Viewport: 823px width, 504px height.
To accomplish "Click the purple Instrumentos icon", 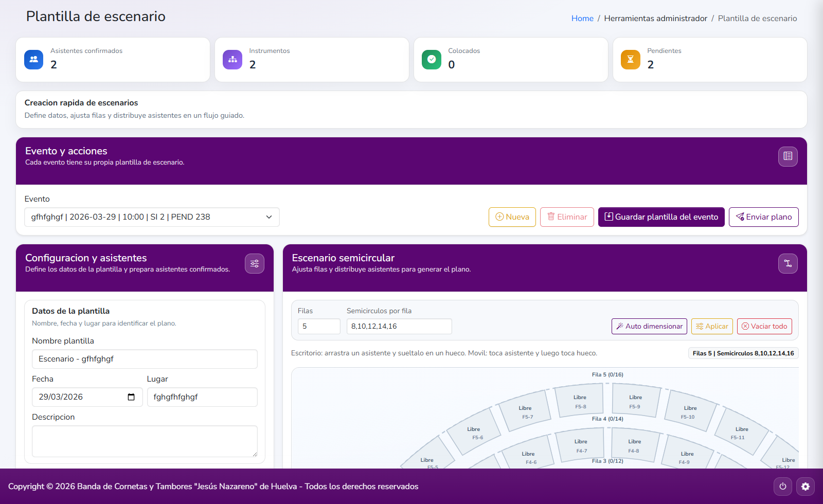I will (x=232, y=60).
